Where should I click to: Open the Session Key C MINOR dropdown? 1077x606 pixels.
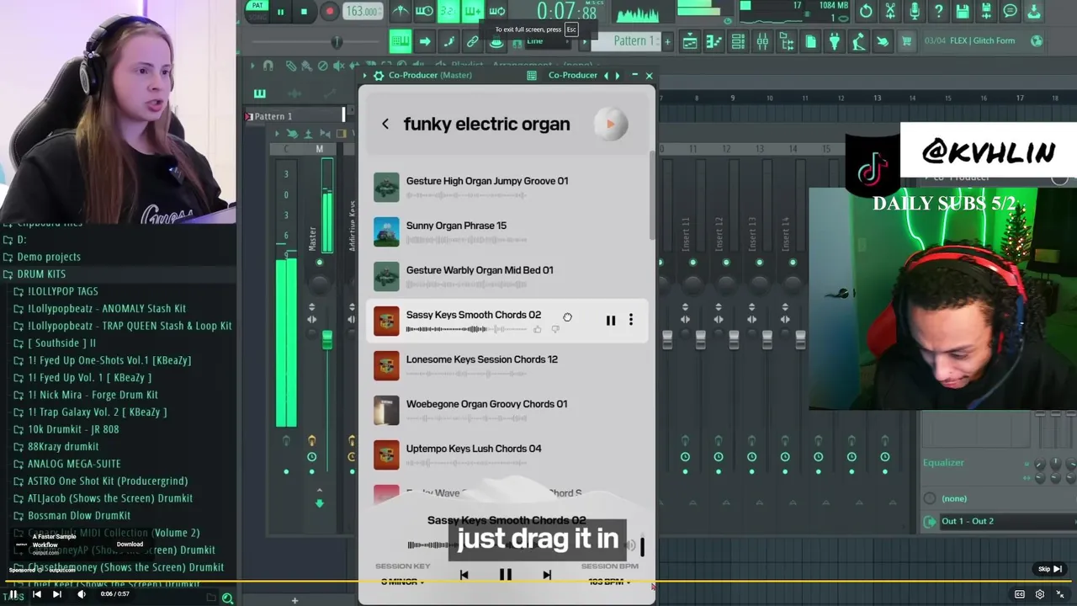coord(402,582)
